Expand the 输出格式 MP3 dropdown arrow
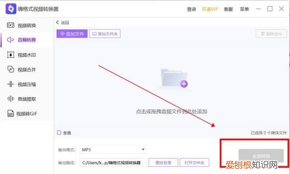Screen dimensions: 290x174 click(x=143, y=149)
